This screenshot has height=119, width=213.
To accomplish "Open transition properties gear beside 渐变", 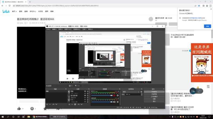I will (141, 92).
